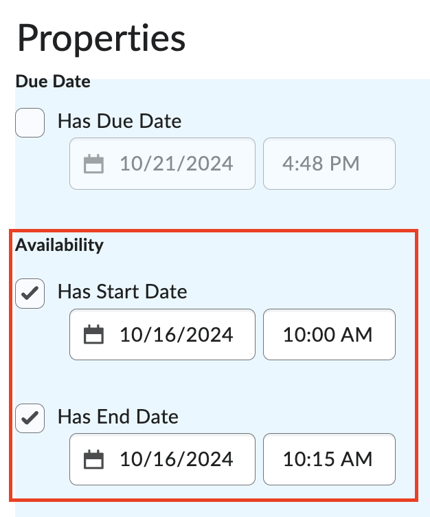Screen dimensions: 430x517
Task: Select the 10/21/2024 due date field
Action: [162, 164]
